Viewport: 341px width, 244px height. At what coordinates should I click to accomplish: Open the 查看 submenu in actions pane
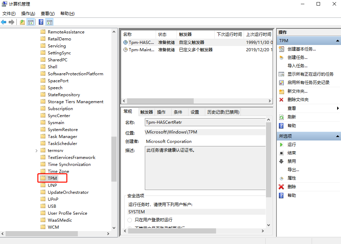(292, 108)
